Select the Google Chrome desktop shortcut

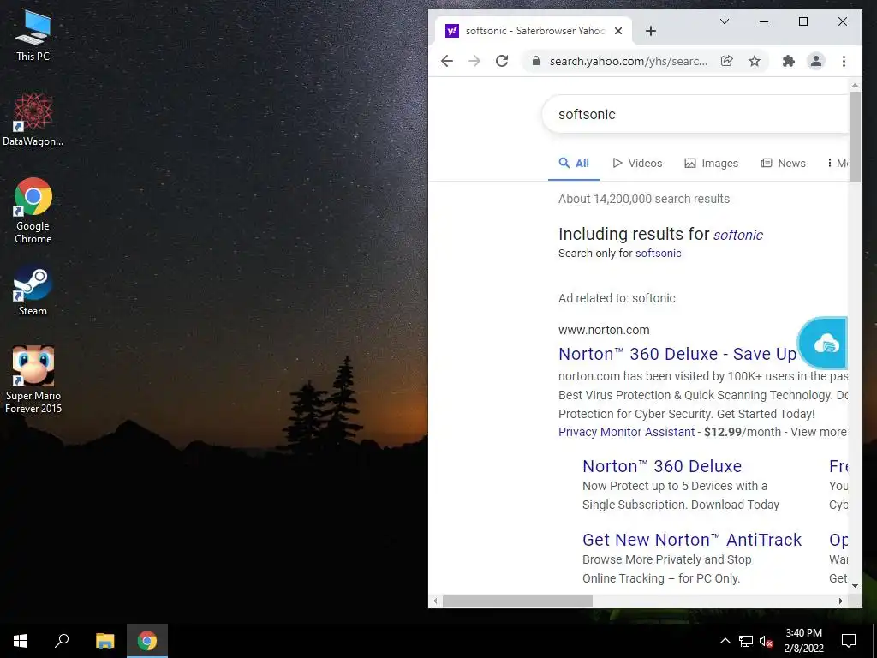[33, 211]
